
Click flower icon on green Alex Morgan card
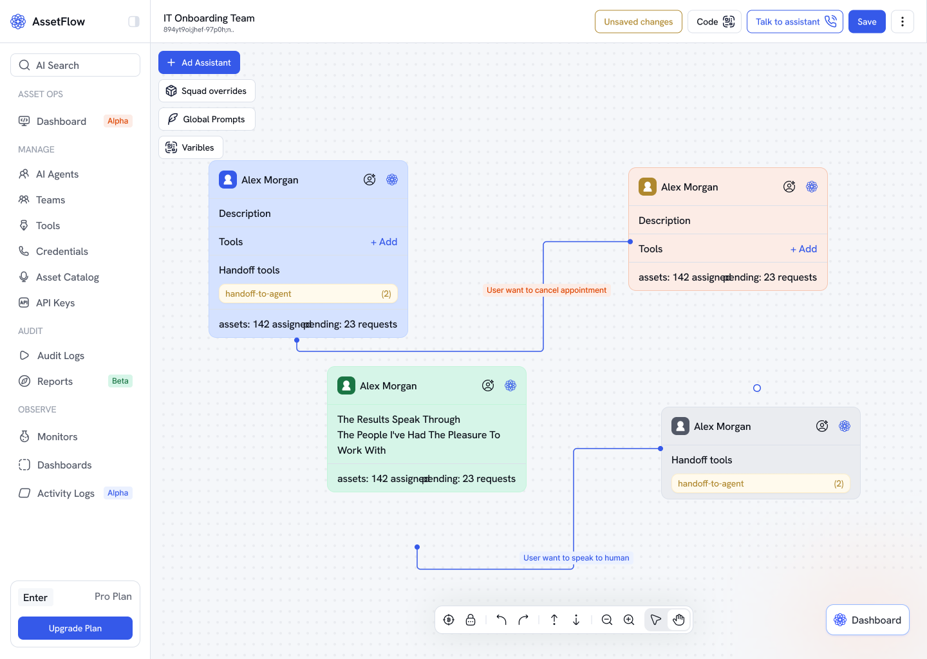click(x=510, y=385)
